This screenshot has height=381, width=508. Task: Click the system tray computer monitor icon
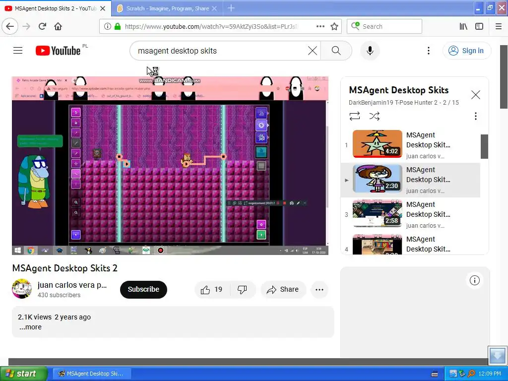pyautogui.click(x=453, y=374)
